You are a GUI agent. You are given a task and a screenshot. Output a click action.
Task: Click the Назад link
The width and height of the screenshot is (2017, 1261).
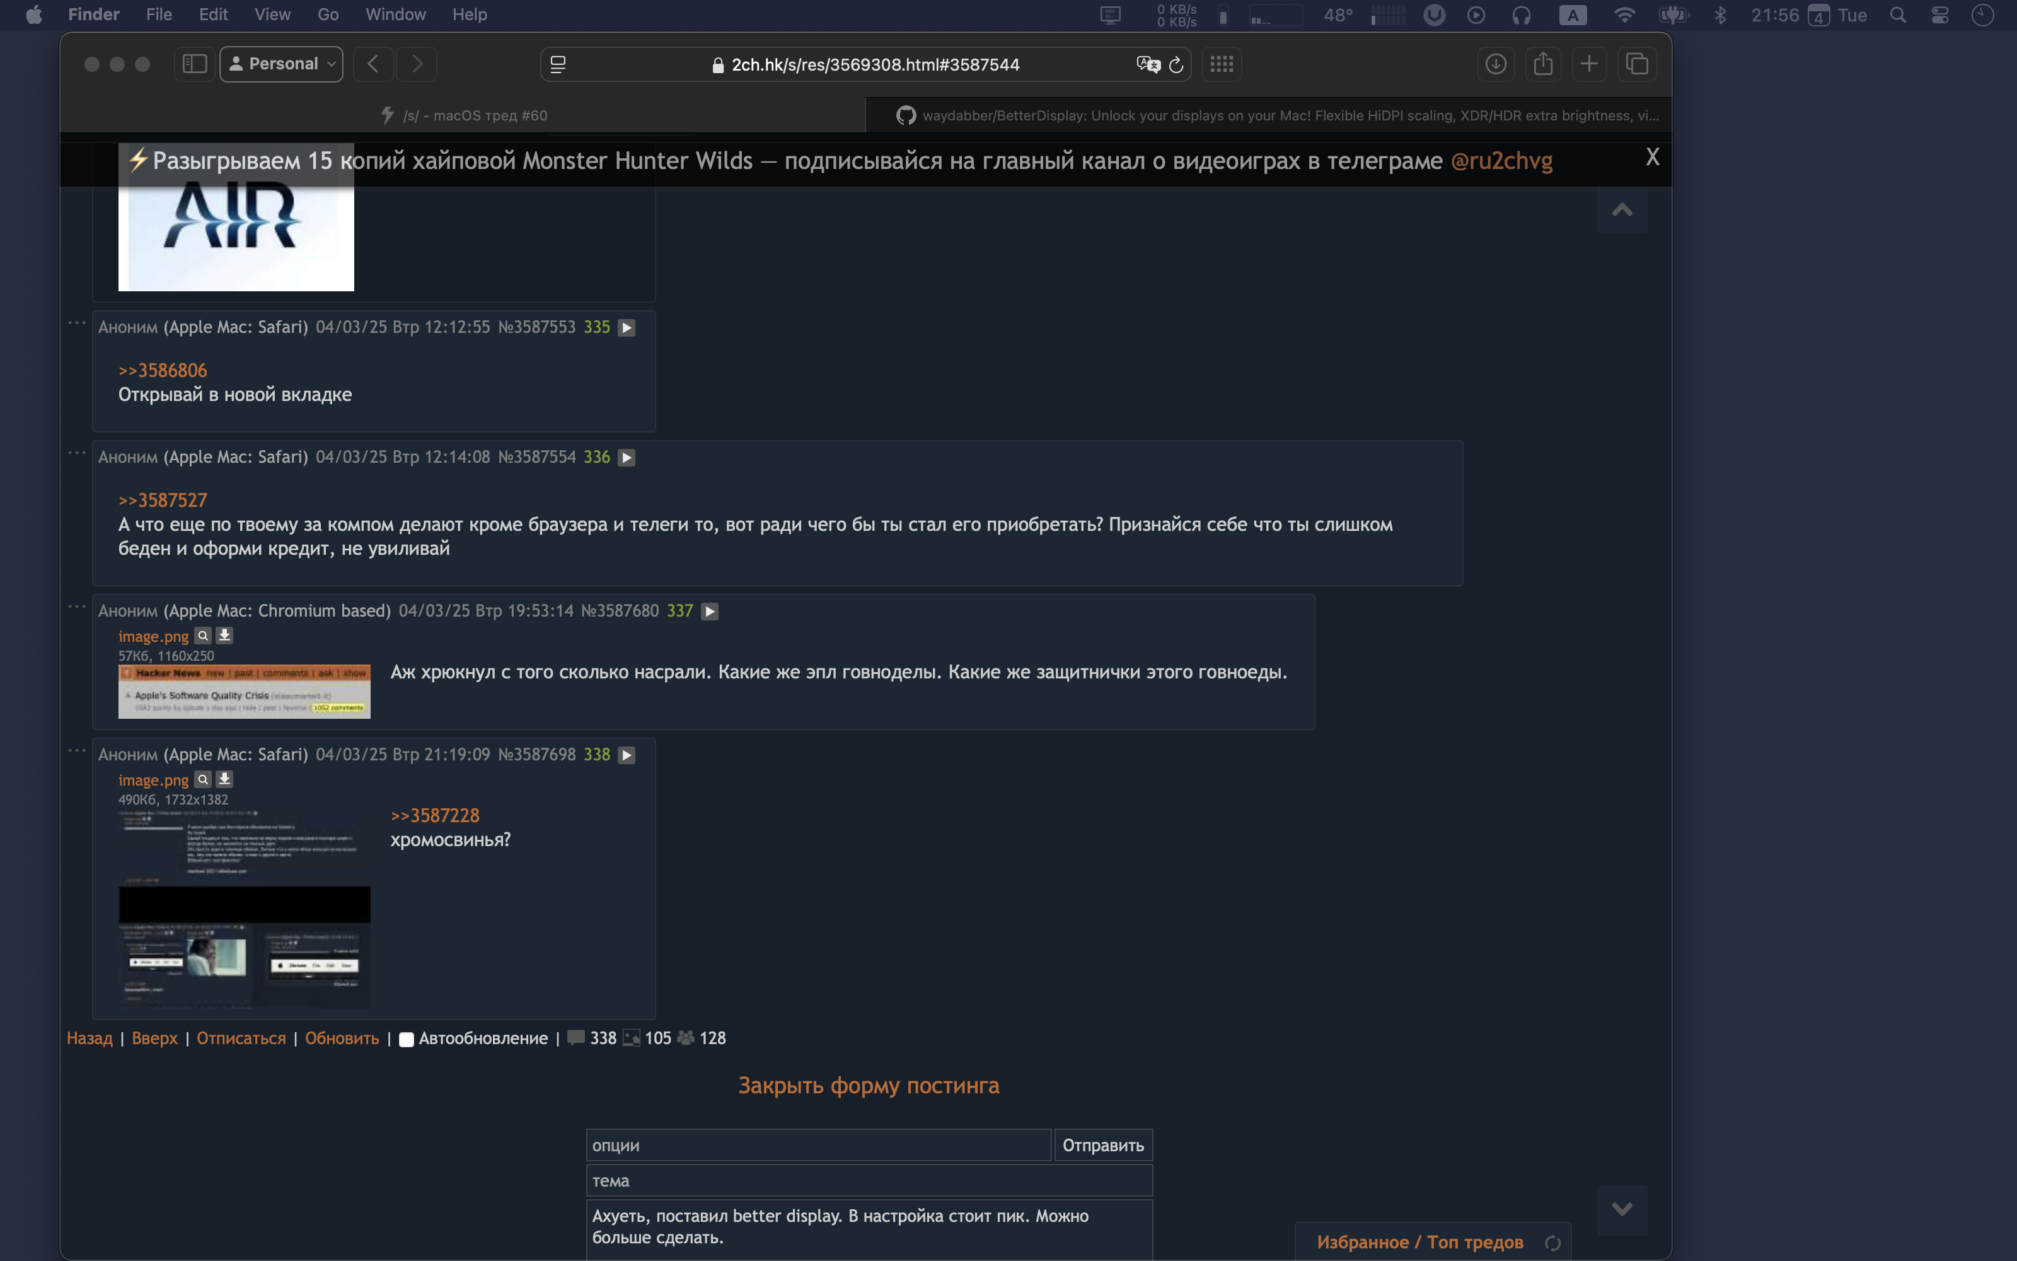89,1038
